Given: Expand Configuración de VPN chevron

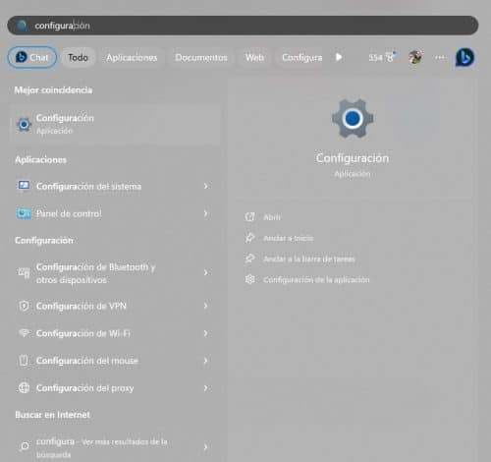Looking at the screenshot, I should [x=205, y=306].
